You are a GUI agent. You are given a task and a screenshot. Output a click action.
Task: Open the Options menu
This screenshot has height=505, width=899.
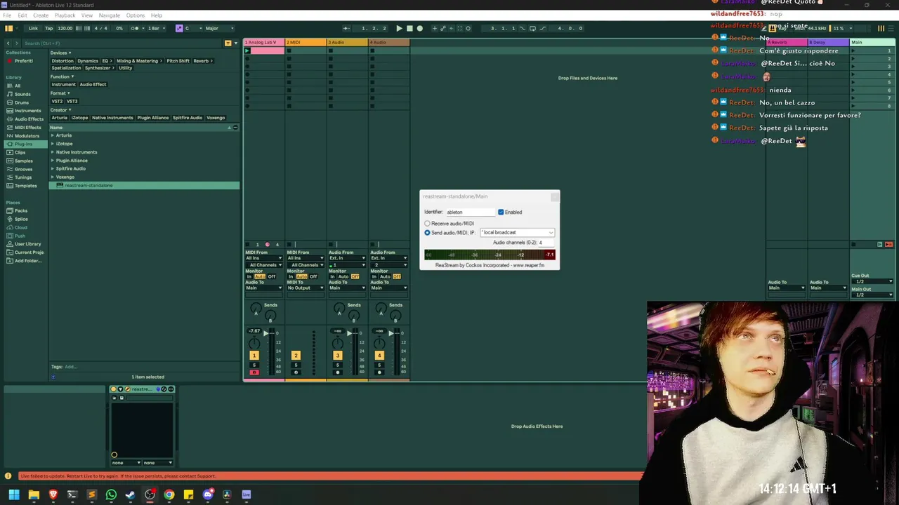(136, 15)
